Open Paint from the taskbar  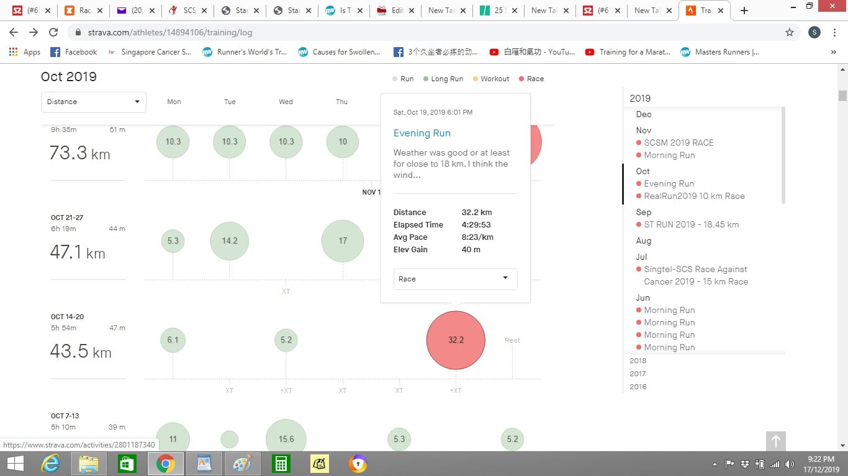point(243,464)
